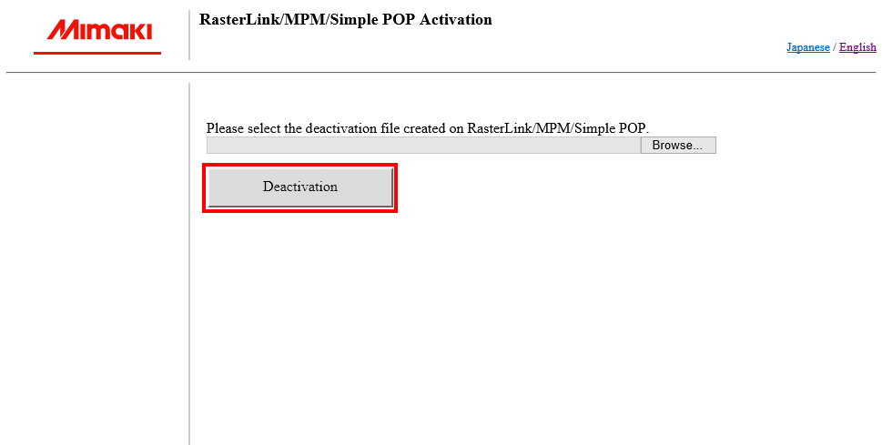Screen dimensions: 882x445
Task: Switch the page language to Japanese
Action: point(807,47)
